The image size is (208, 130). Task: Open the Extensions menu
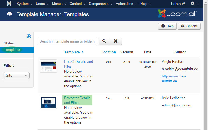[x=126, y=4]
